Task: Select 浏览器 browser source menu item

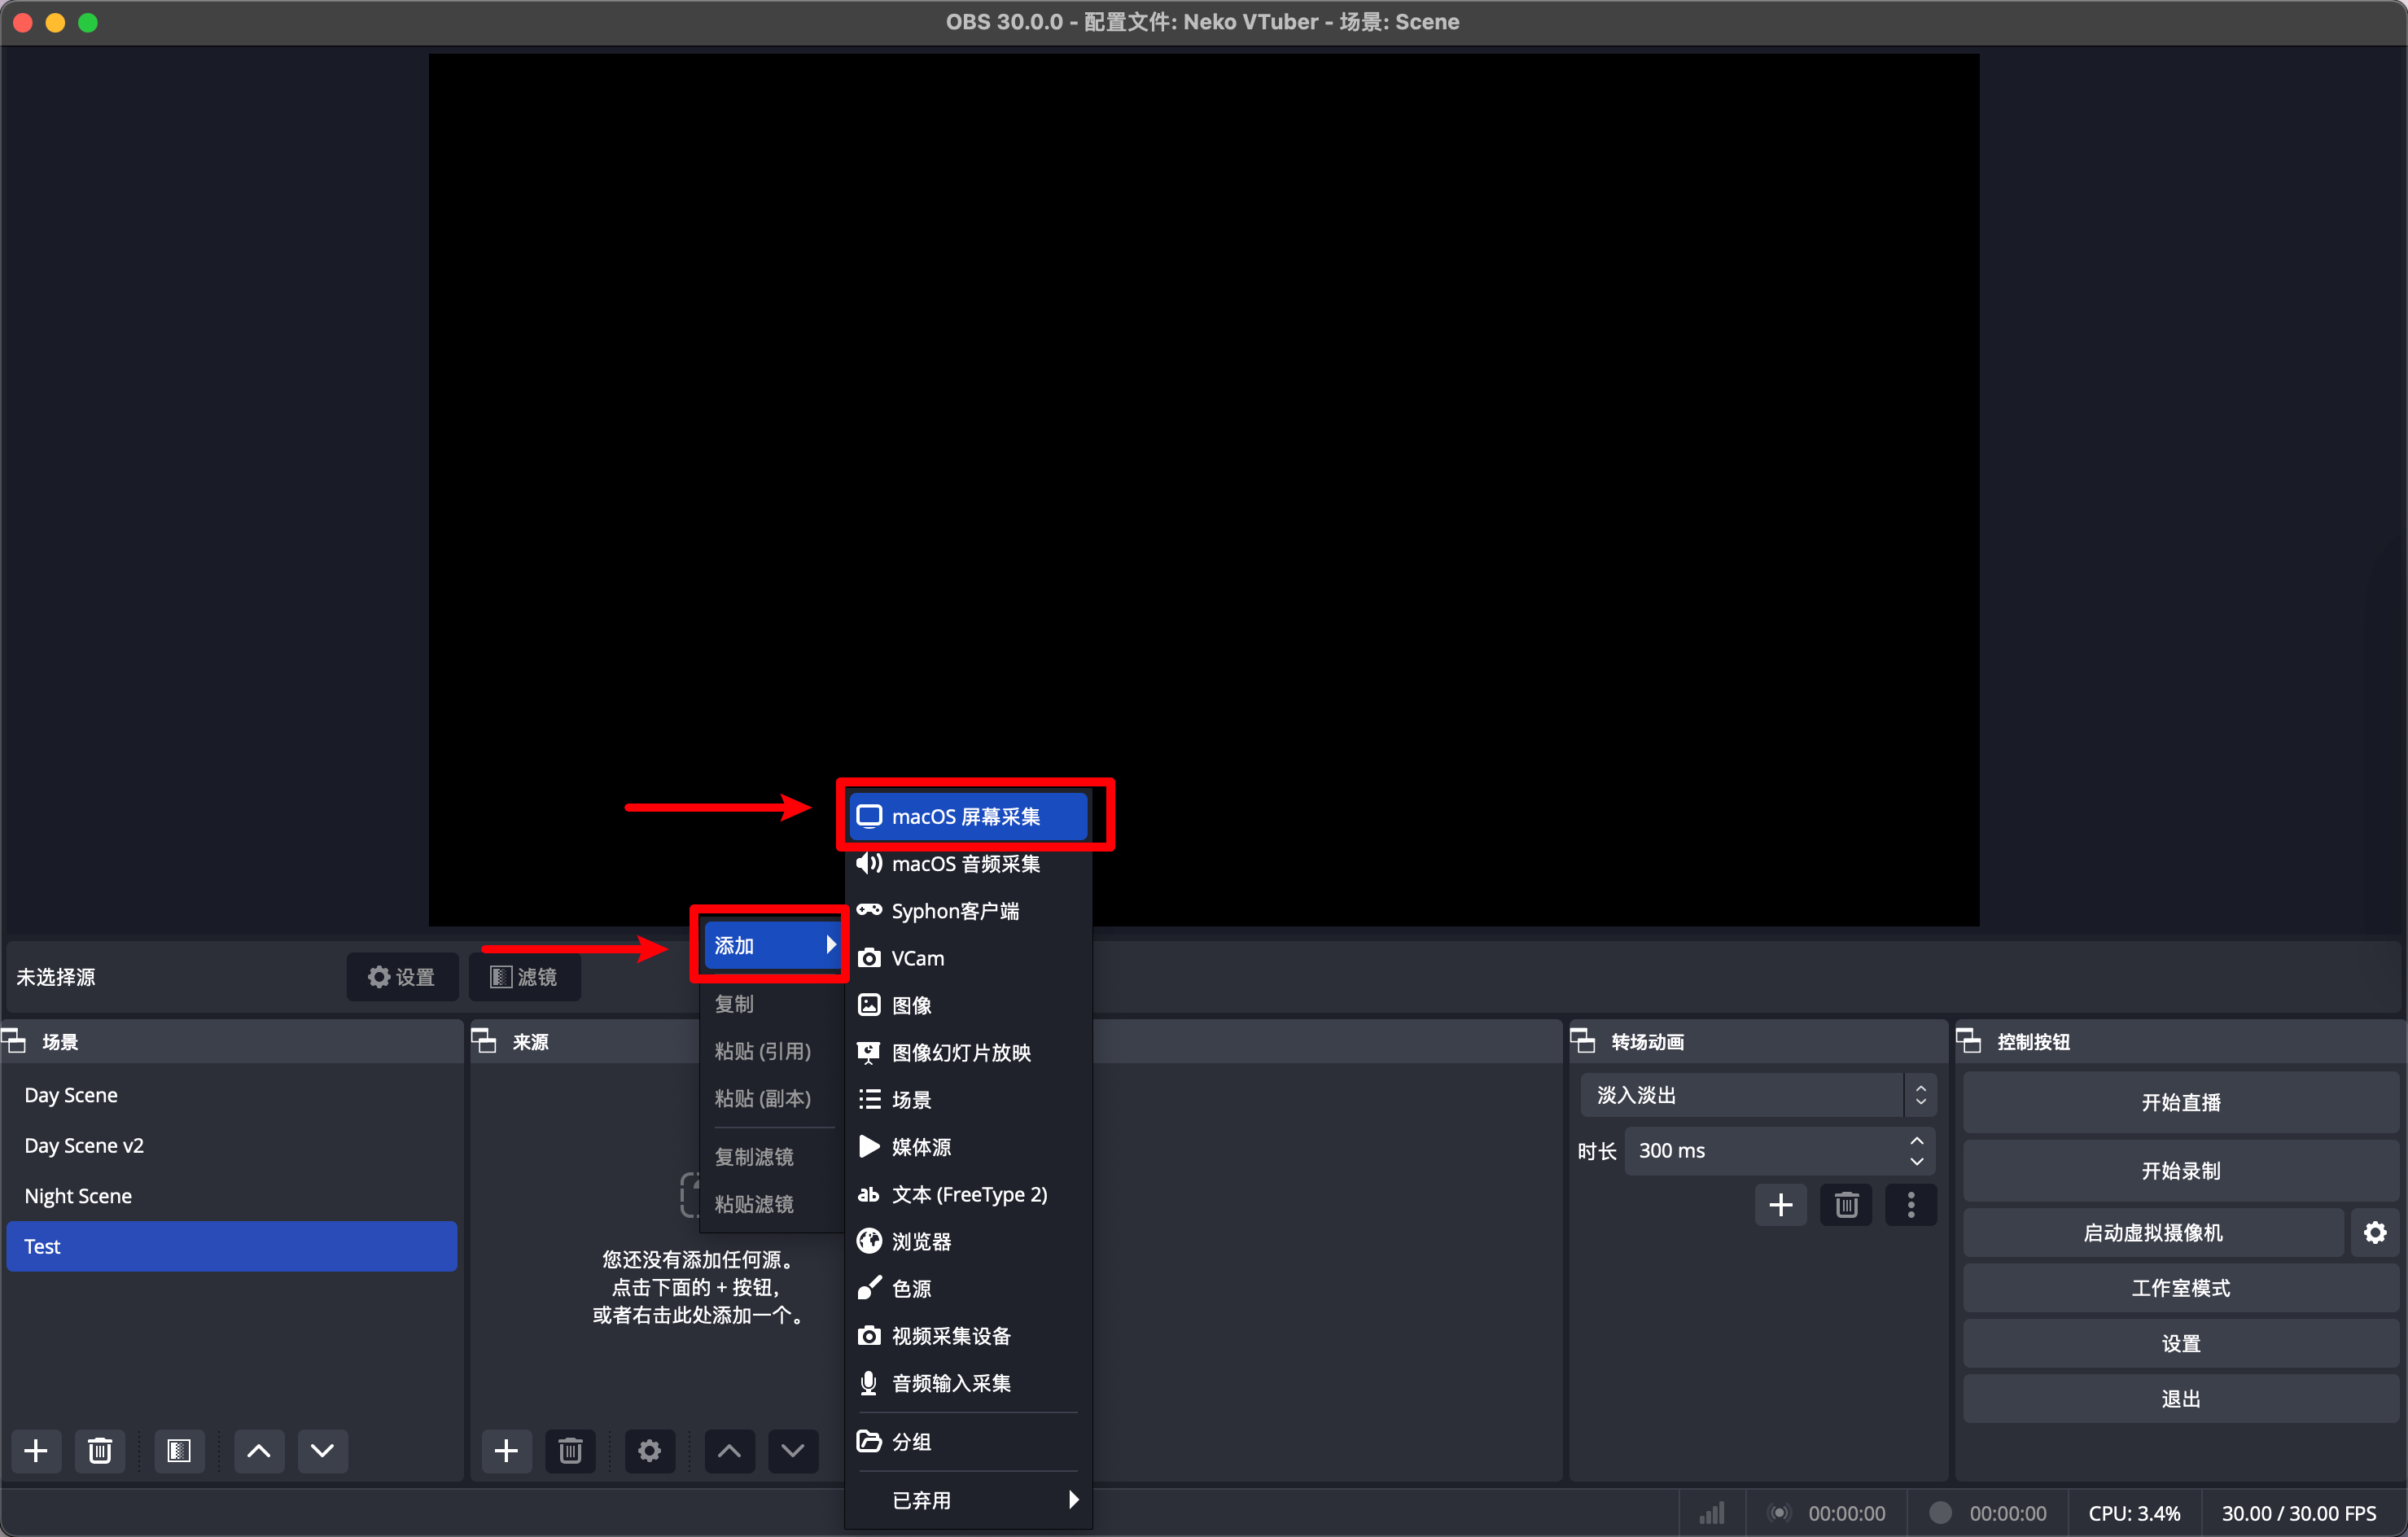Action: click(x=921, y=1241)
